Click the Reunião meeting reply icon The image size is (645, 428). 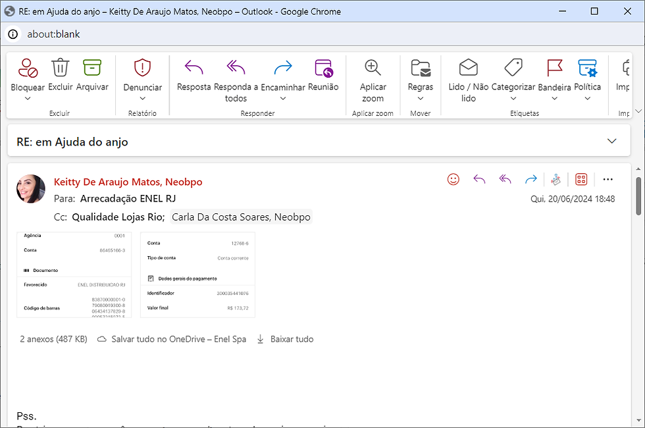tap(323, 68)
